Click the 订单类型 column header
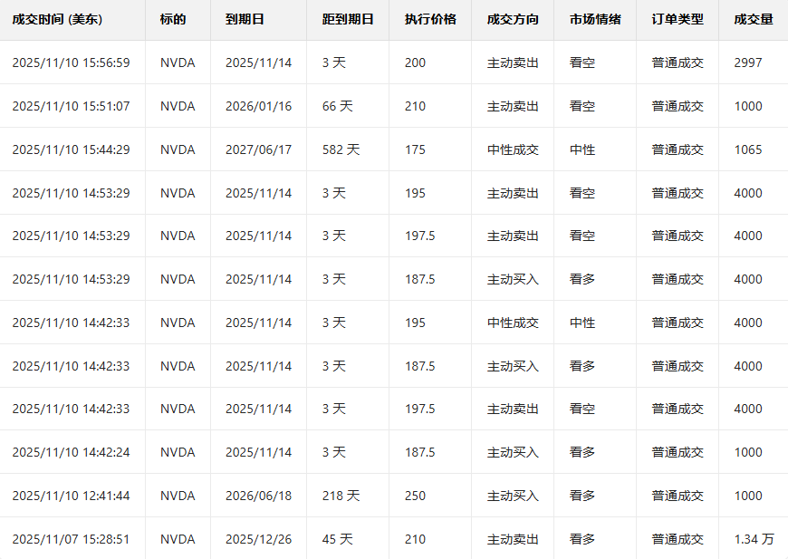The image size is (788, 559). pyautogui.click(x=677, y=19)
